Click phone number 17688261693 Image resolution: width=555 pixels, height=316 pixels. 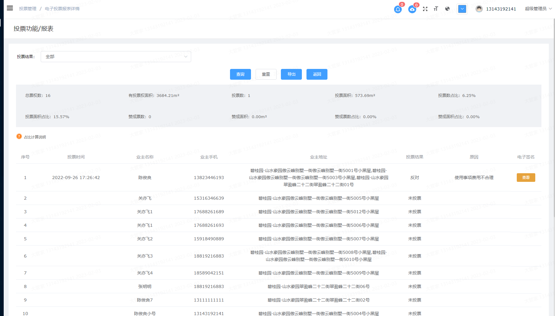(x=209, y=225)
